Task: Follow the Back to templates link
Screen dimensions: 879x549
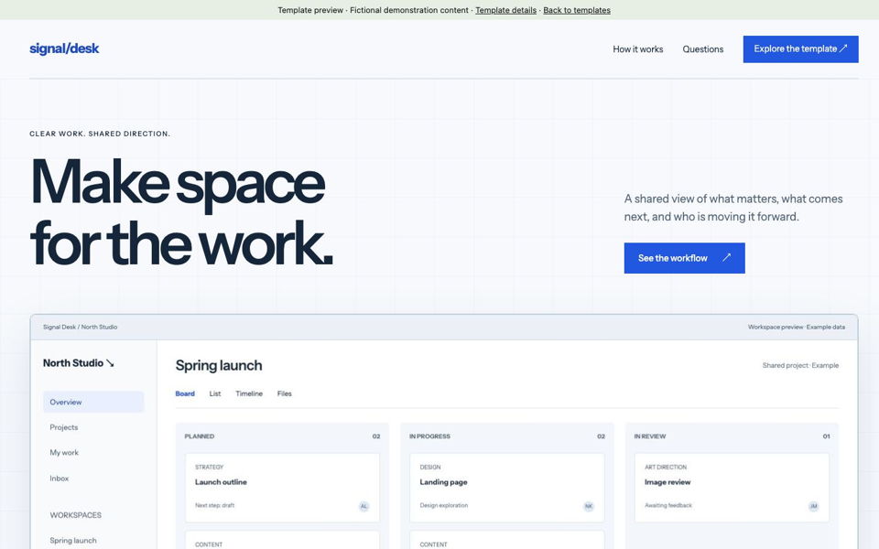Action: (577, 10)
